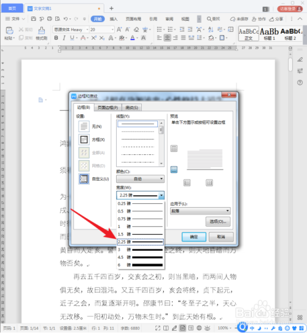The width and height of the screenshot is (307, 333).
Task: Align paragraph to the left
Action: tap(159, 38)
